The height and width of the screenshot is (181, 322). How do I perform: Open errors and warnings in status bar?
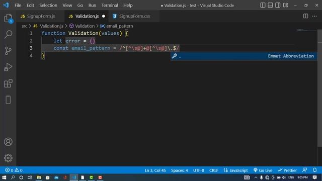point(14,170)
